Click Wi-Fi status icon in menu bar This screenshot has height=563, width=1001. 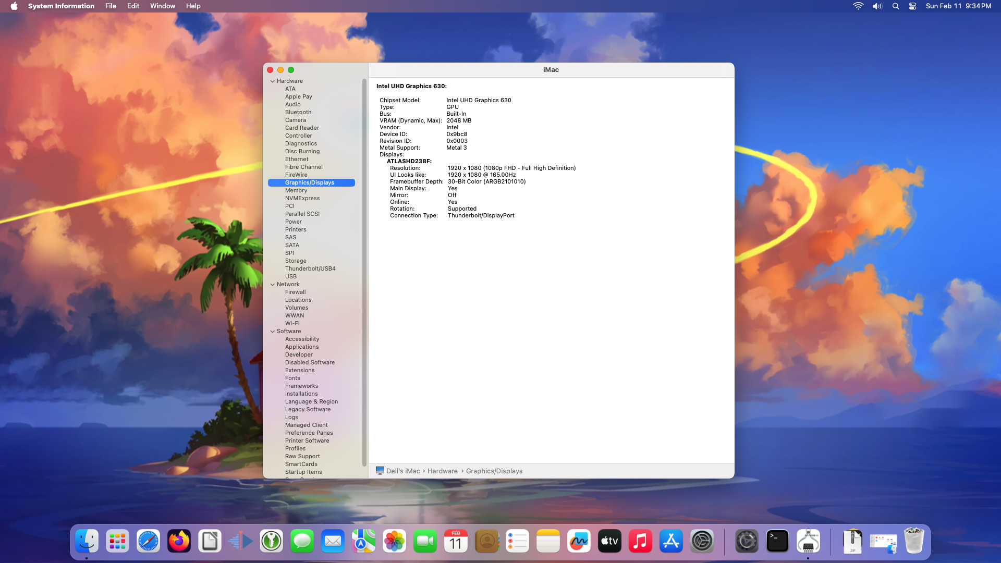tap(858, 6)
